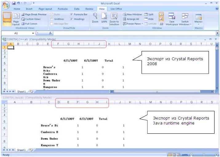Select column B header in java workbook
This screenshot has height=157, width=220.
31,102
